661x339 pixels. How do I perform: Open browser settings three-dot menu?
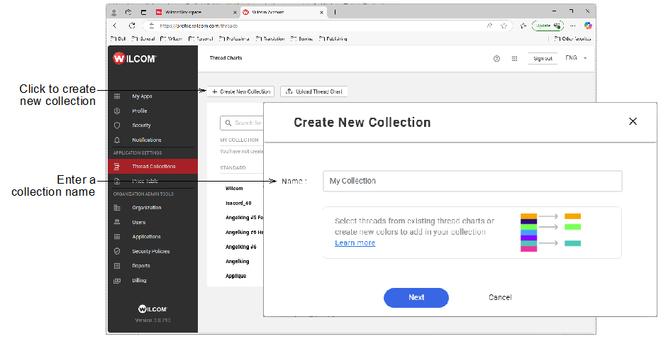point(573,26)
